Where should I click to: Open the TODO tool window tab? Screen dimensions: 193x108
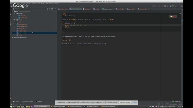16,102
